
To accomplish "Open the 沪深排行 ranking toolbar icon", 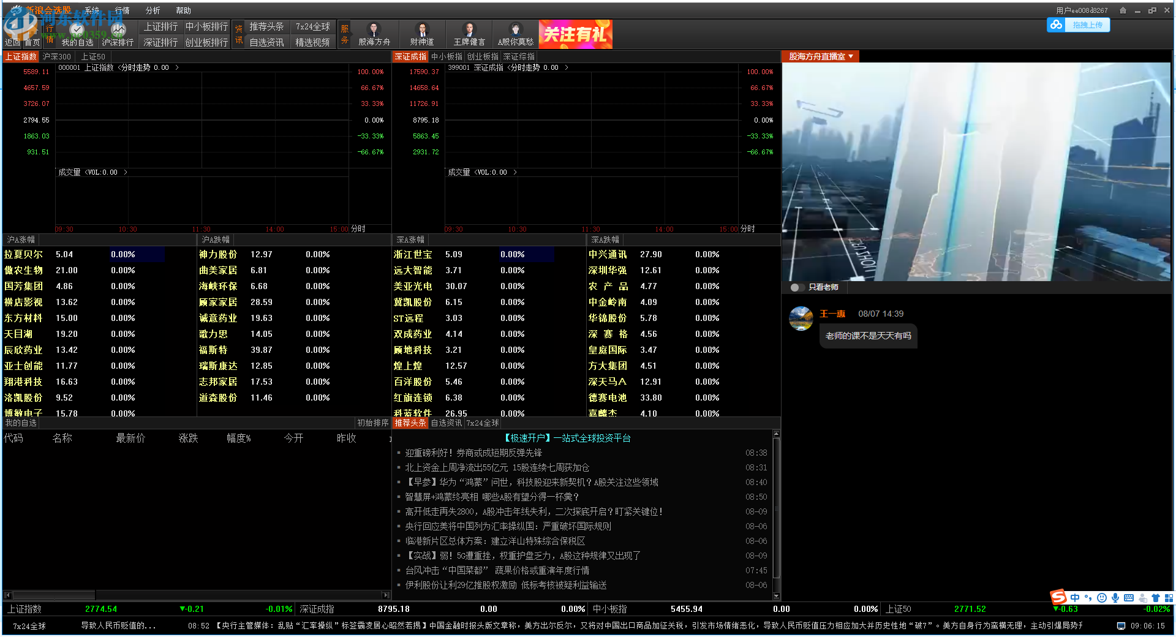I will click(x=118, y=34).
